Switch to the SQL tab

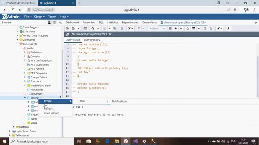click(101, 23)
